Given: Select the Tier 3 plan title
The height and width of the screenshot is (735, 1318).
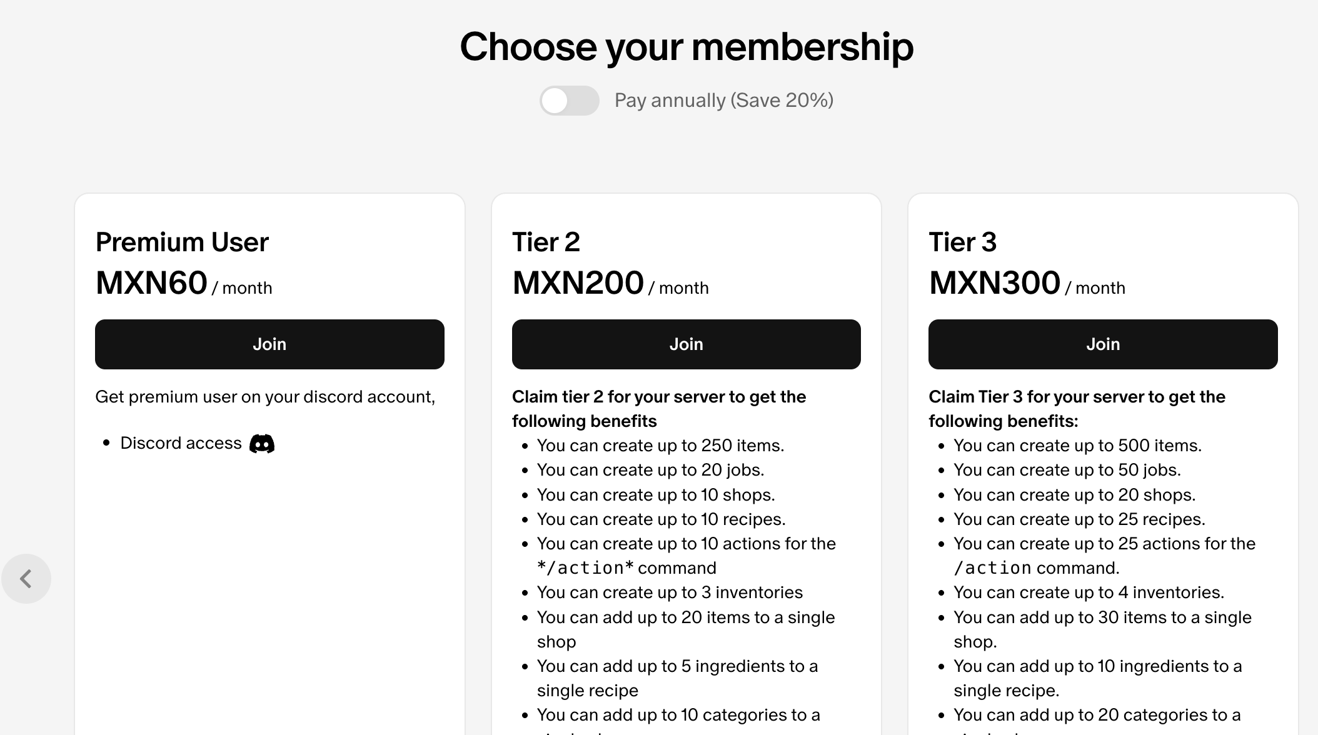Looking at the screenshot, I should coord(962,242).
